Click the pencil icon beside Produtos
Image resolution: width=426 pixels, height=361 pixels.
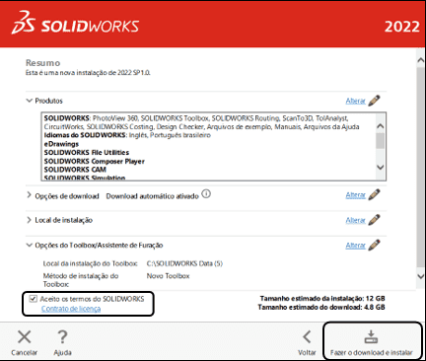point(374,101)
